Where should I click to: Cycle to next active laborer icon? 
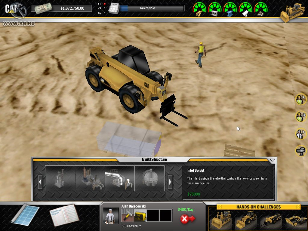coord(301,99)
